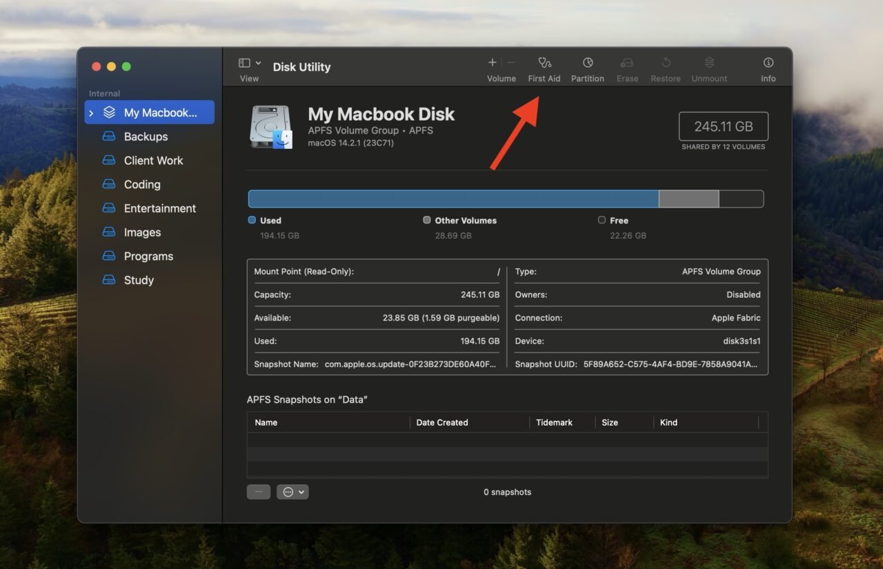Open the snapshot actions ellipsis menu
This screenshot has width=883, height=569.
pos(292,492)
